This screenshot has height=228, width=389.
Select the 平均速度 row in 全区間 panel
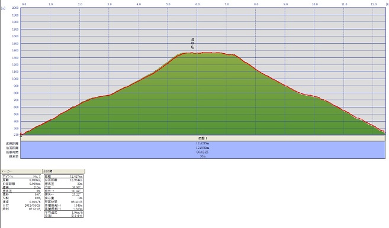pos(63,213)
